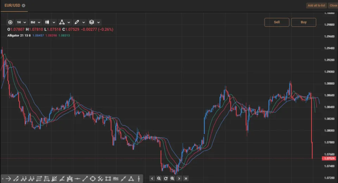
Task: Select the ellipse drawing tool
Action: pyautogui.click(x=93, y=179)
